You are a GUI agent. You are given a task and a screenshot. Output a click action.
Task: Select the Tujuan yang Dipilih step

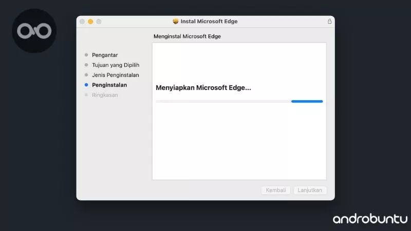[116, 65]
